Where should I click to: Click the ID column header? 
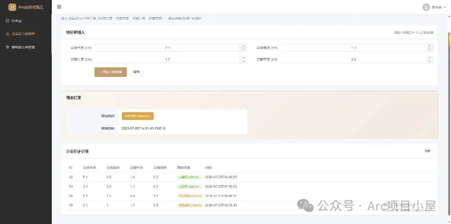(x=71, y=168)
